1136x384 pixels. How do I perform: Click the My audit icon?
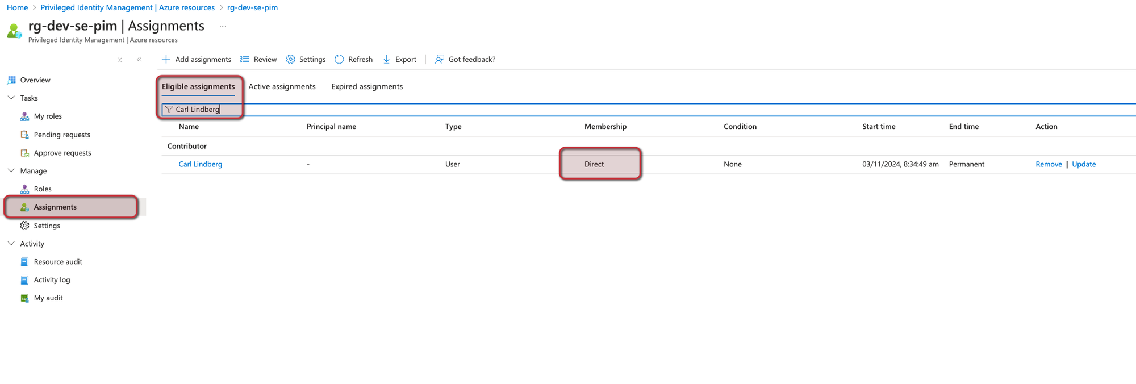click(24, 298)
